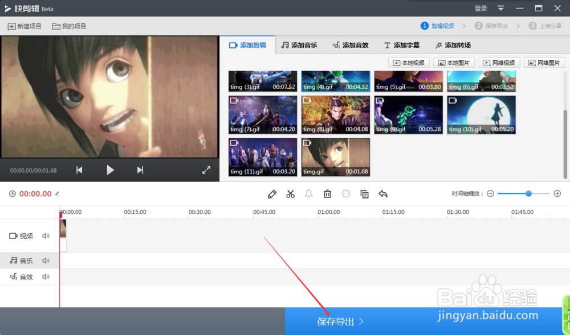Mute the 音效 track speaker
Image resolution: width=570 pixels, height=335 pixels.
pos(46,277)
